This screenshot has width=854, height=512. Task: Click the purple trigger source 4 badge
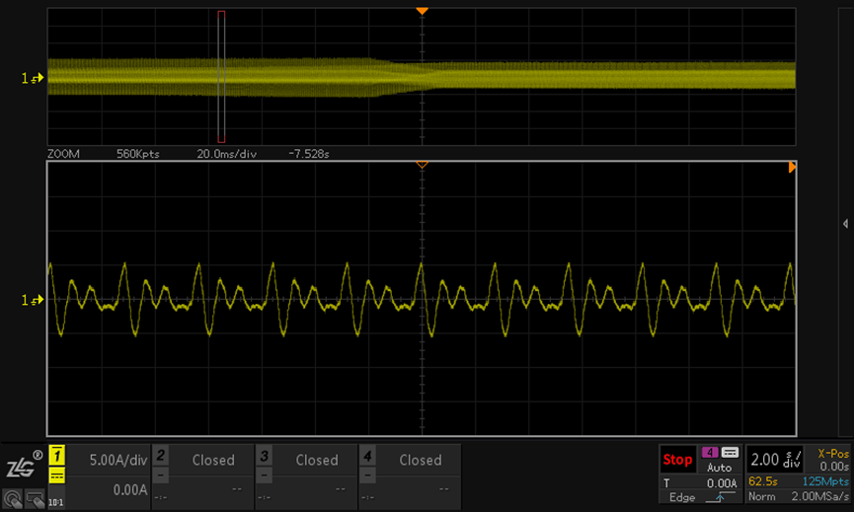[710, 453]
